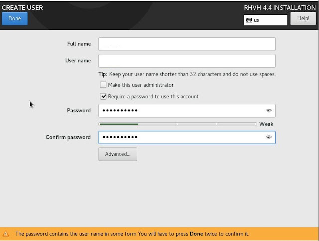Click the user name length tip text
Viewport: 319px width, 241px height.
[x=187, y=74]
